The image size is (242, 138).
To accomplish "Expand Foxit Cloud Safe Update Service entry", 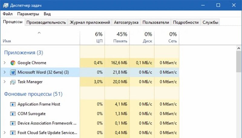I will click(5, 133).
